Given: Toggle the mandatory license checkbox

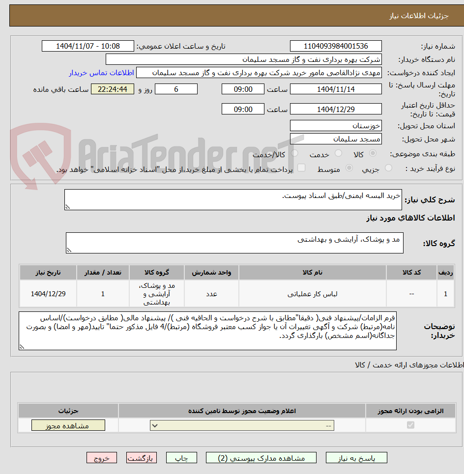Looking at the screenshot, I should [x=410, y=425].
